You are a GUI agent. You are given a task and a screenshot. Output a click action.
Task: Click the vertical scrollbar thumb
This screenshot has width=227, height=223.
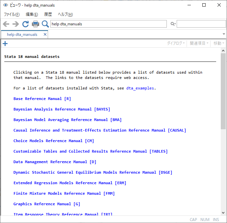[223, 91]
